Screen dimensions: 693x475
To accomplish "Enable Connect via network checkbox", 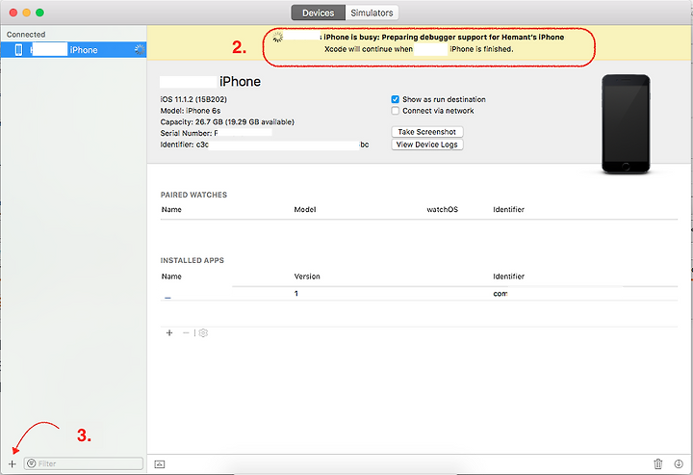I will point(396,111).
